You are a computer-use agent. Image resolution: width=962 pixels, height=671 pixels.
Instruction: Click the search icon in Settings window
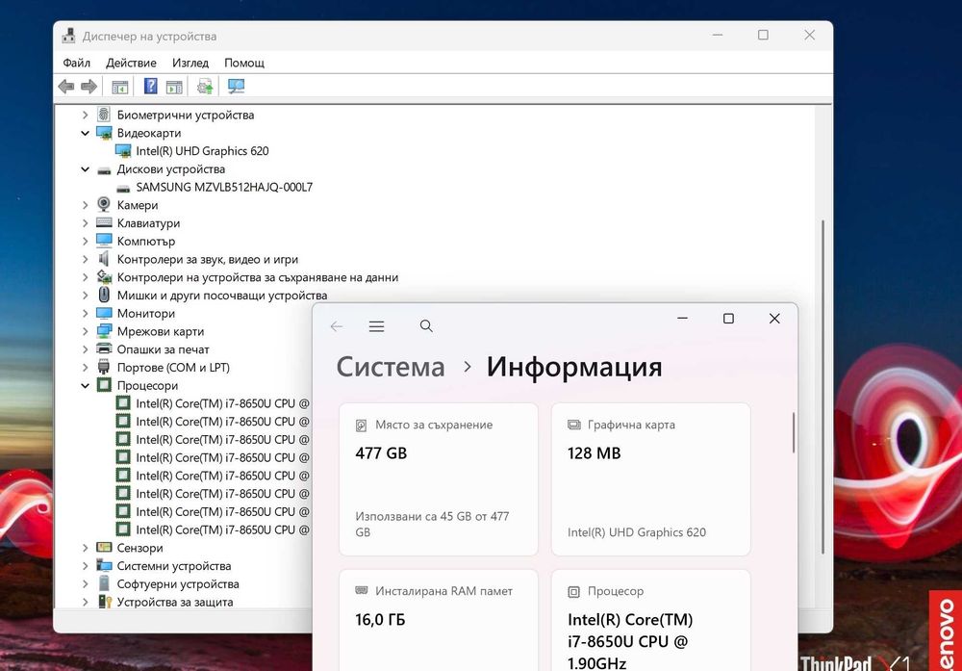click(x=426, y=326)
